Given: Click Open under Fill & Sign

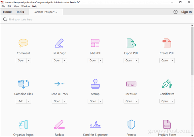Looking at the screenshot, I should (57, 61).
